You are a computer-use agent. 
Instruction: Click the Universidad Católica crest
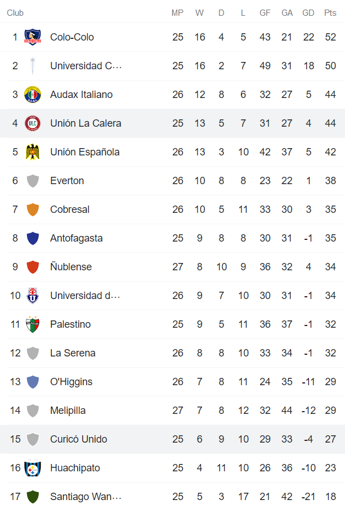[x=33, y=65]
